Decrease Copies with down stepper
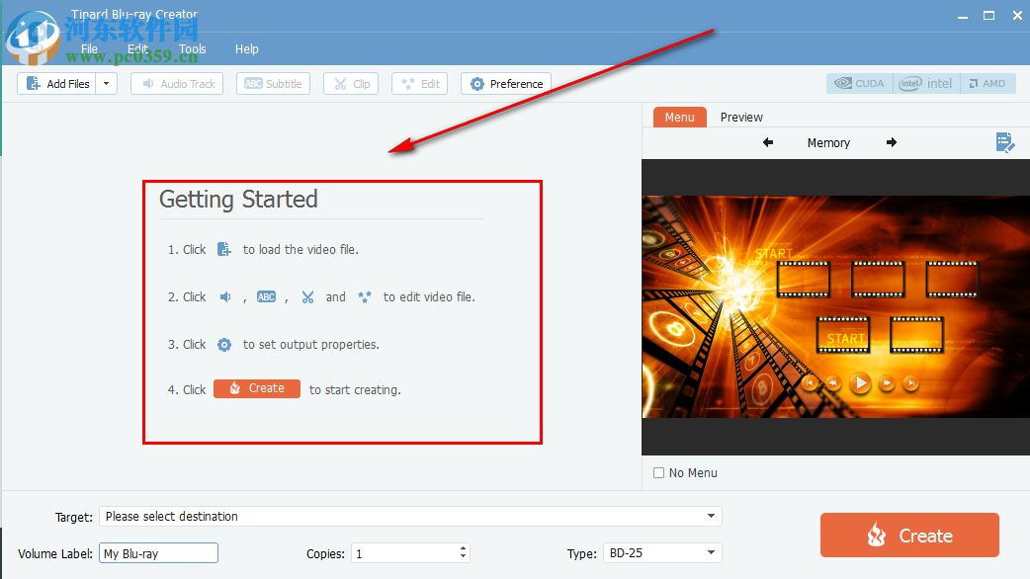Viewport: 1030px width, 579px height. 464,558
